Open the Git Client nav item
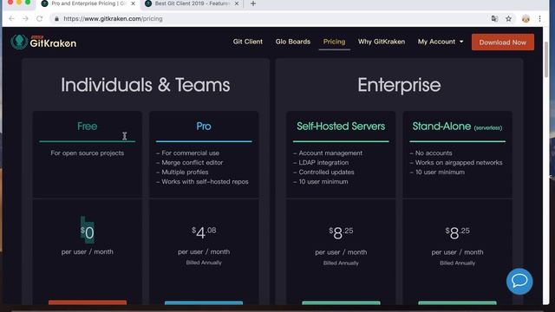This screenshot has height=312, width=555. point(248,42)
